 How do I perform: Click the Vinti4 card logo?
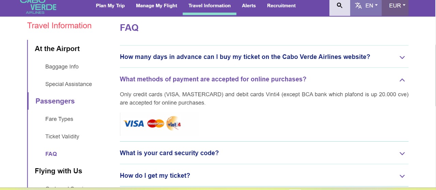coord(174,124)
